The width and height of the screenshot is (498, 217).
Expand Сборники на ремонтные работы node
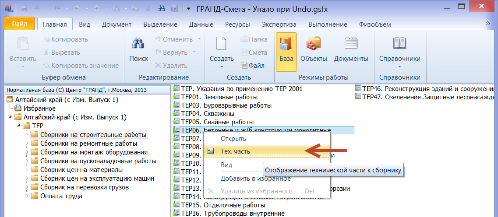(x=27, y=143)
